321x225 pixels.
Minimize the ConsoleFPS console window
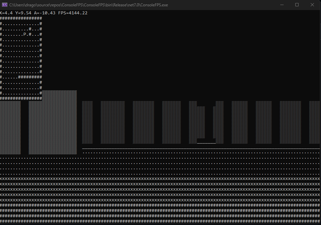282,5
